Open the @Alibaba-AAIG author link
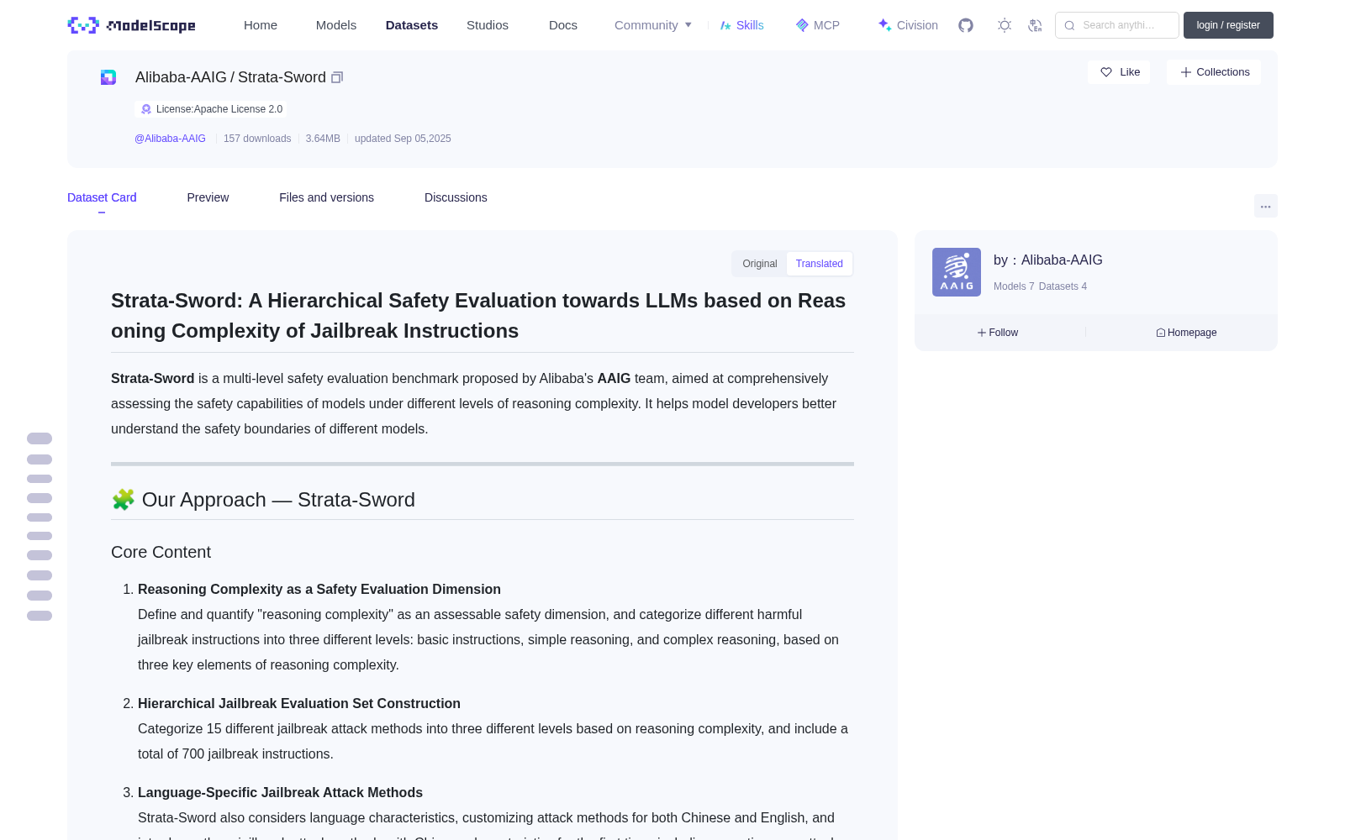1345x840 pixels. tap(170, 139)
